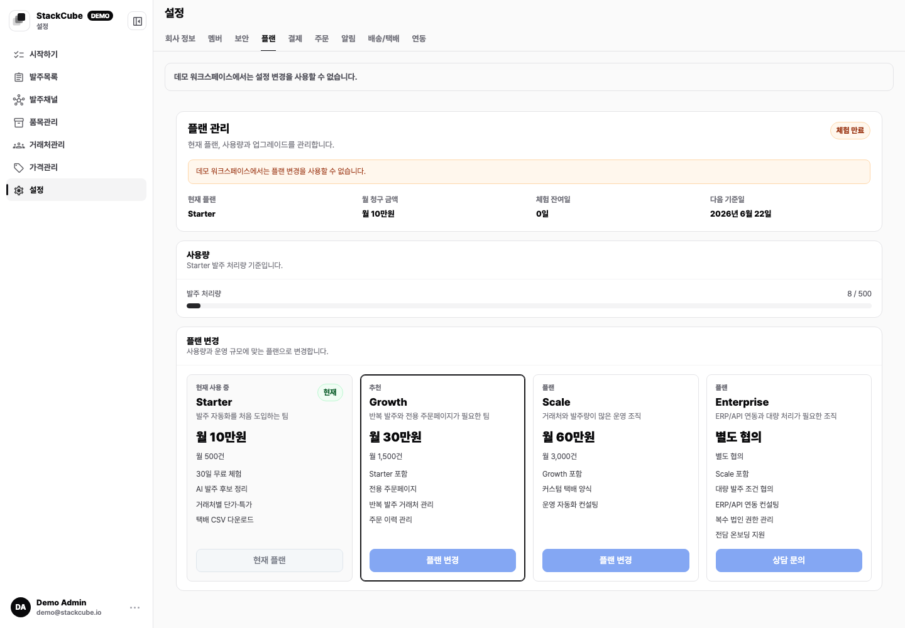The image size is (905, 628).
Task: Select the 플랜 tab
Action: coord(268,39)
